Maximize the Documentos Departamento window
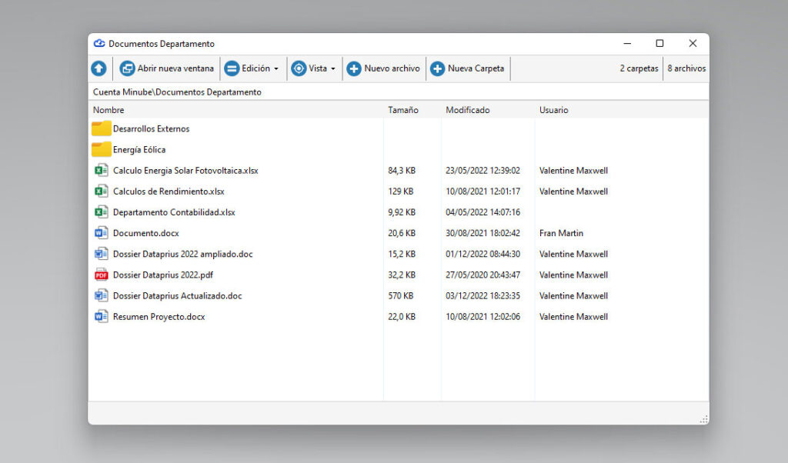Screen dimensions: 788x463 [x=659, y=44]
